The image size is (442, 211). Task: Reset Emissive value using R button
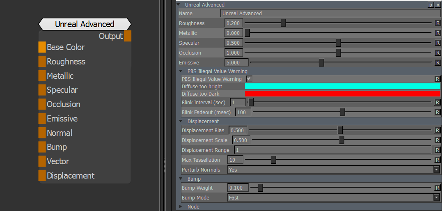point(437,63)
